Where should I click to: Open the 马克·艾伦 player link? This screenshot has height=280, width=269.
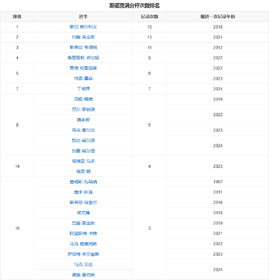pyautogui.click(x=83, y=264)
